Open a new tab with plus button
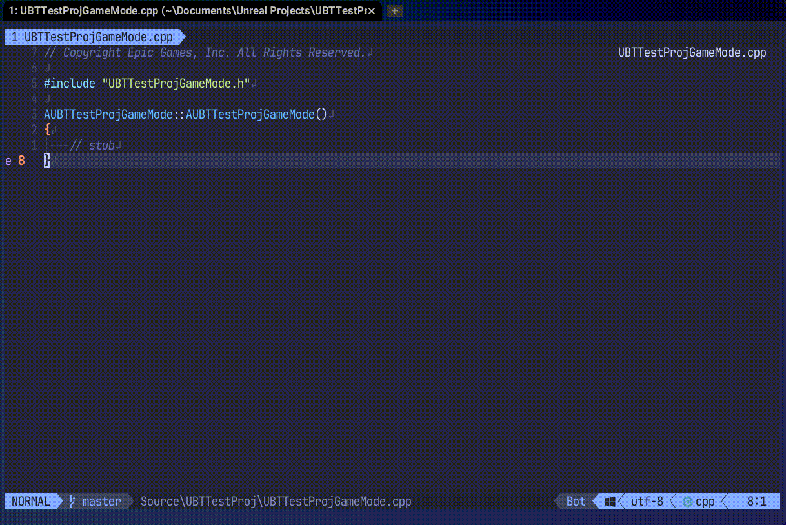Image resolution: width=786 pixels, height=525 pixels. pos(394,11)
